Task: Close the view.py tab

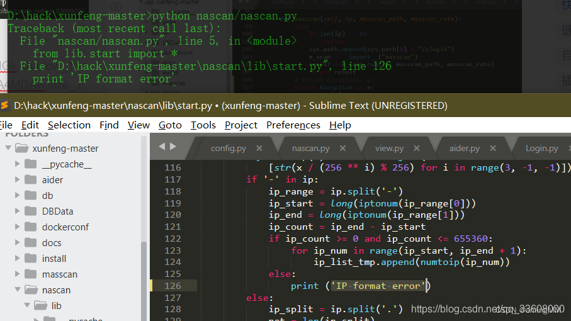Action: click(x=417, y=148)
